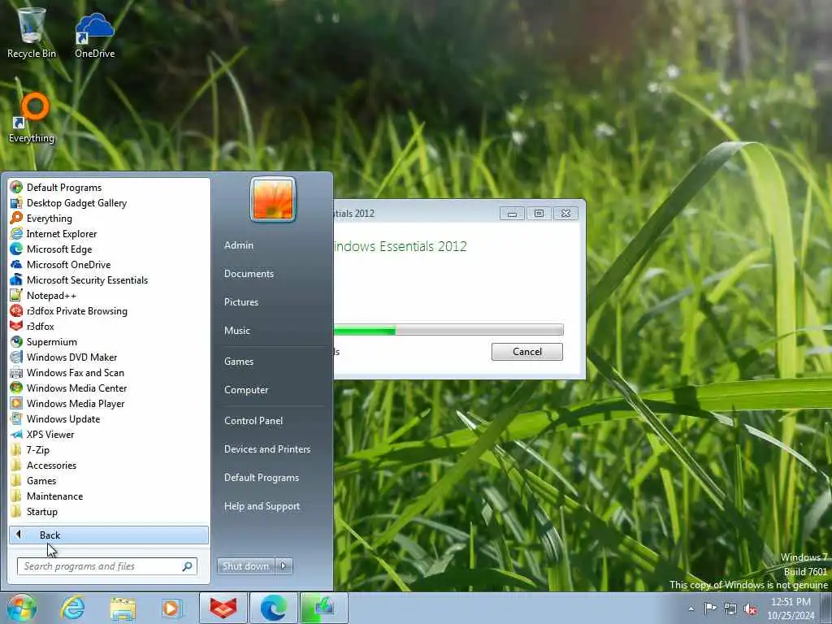Open Devices and Printers
832x624 pixels.
coord(266,448)
